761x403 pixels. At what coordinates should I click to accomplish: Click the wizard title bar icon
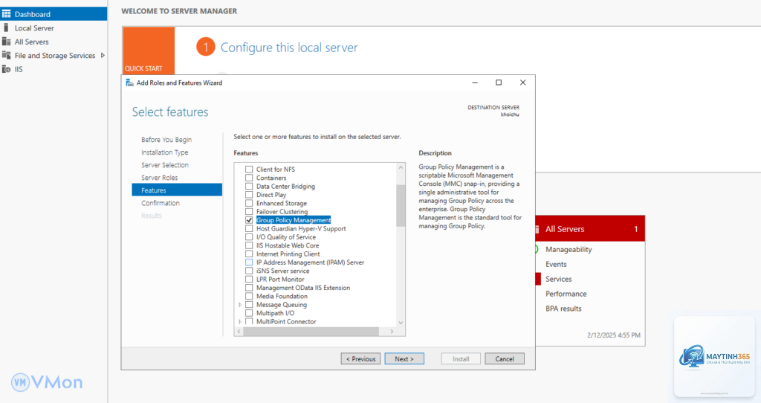click(x=129, y=83)
